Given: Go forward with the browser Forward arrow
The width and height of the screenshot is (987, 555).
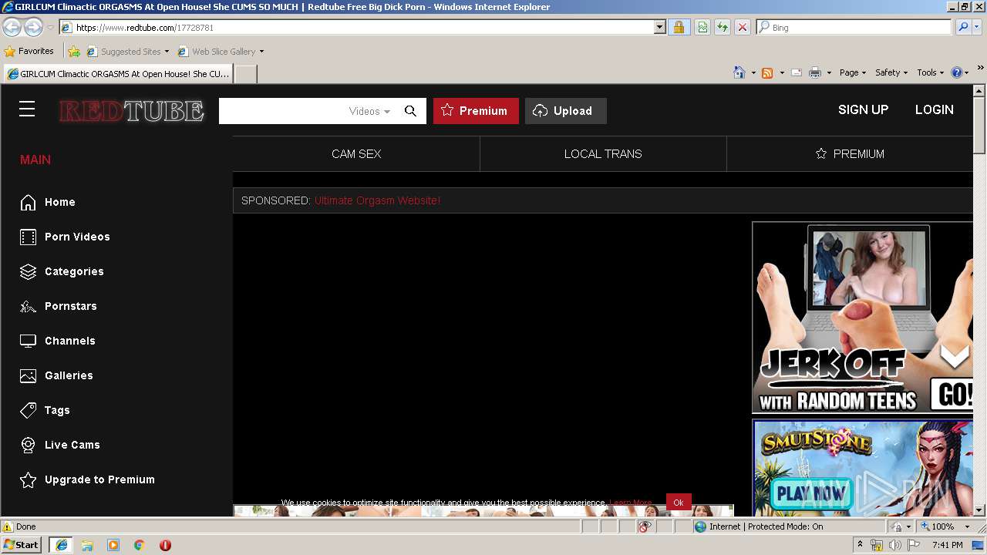Looking at the screenshot, I should tap(33, 27).
